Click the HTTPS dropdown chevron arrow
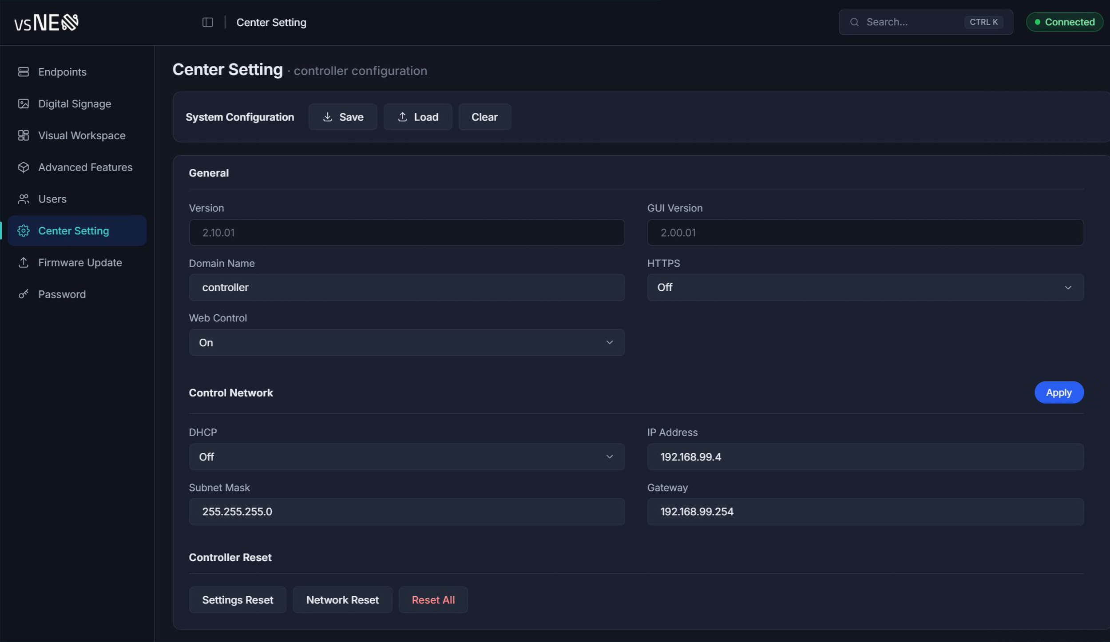Image resolution: width=1110 pixels, height=642 pixels. tap(1068, 288)
